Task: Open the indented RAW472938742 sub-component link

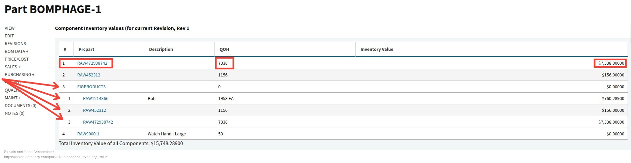Action: click(98, 122)
